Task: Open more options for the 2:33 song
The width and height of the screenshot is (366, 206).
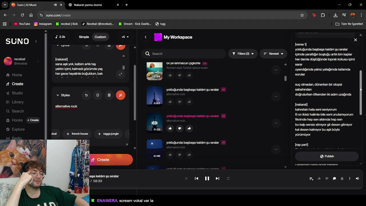Action: click(x=276, y=123)
